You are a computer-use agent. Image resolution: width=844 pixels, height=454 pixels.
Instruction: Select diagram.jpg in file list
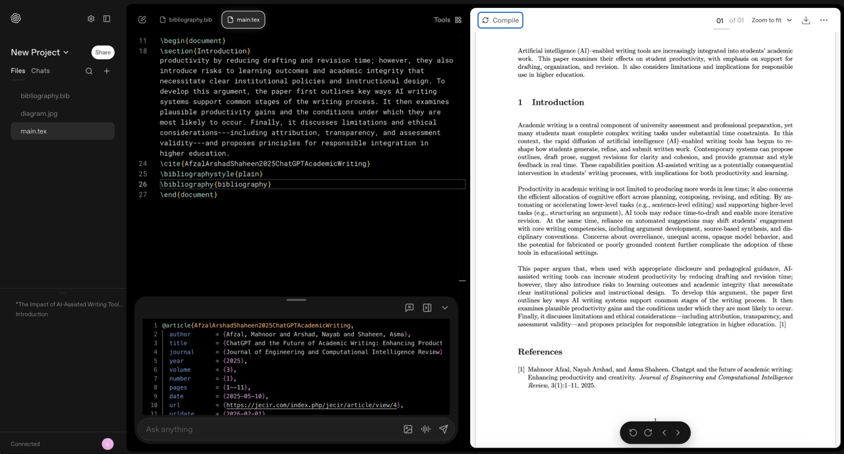pos(39,113)
